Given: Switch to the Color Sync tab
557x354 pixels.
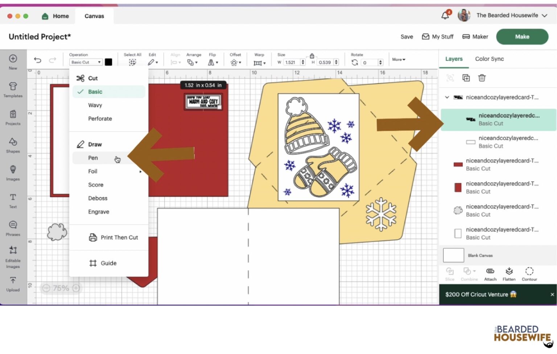Looking at the screenshot, I should (x=489, y=59).
